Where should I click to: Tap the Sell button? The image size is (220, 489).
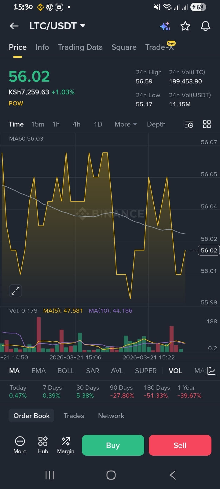coord(180,445)
